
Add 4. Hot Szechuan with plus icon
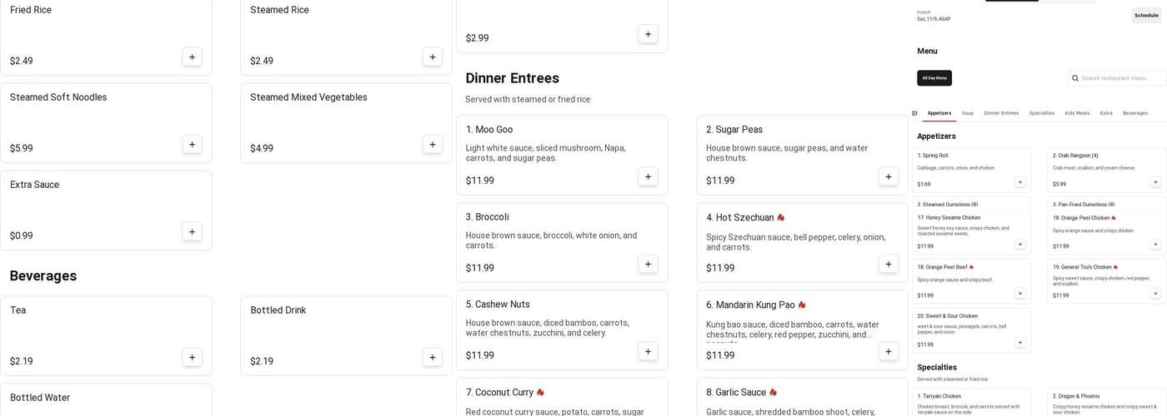pos(888,264)
